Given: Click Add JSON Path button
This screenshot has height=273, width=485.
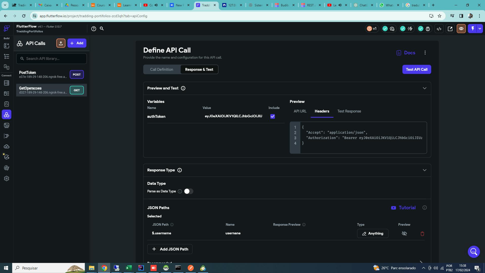Looking at the screenshot, I should pyautogui.click(x=170, y=249).
